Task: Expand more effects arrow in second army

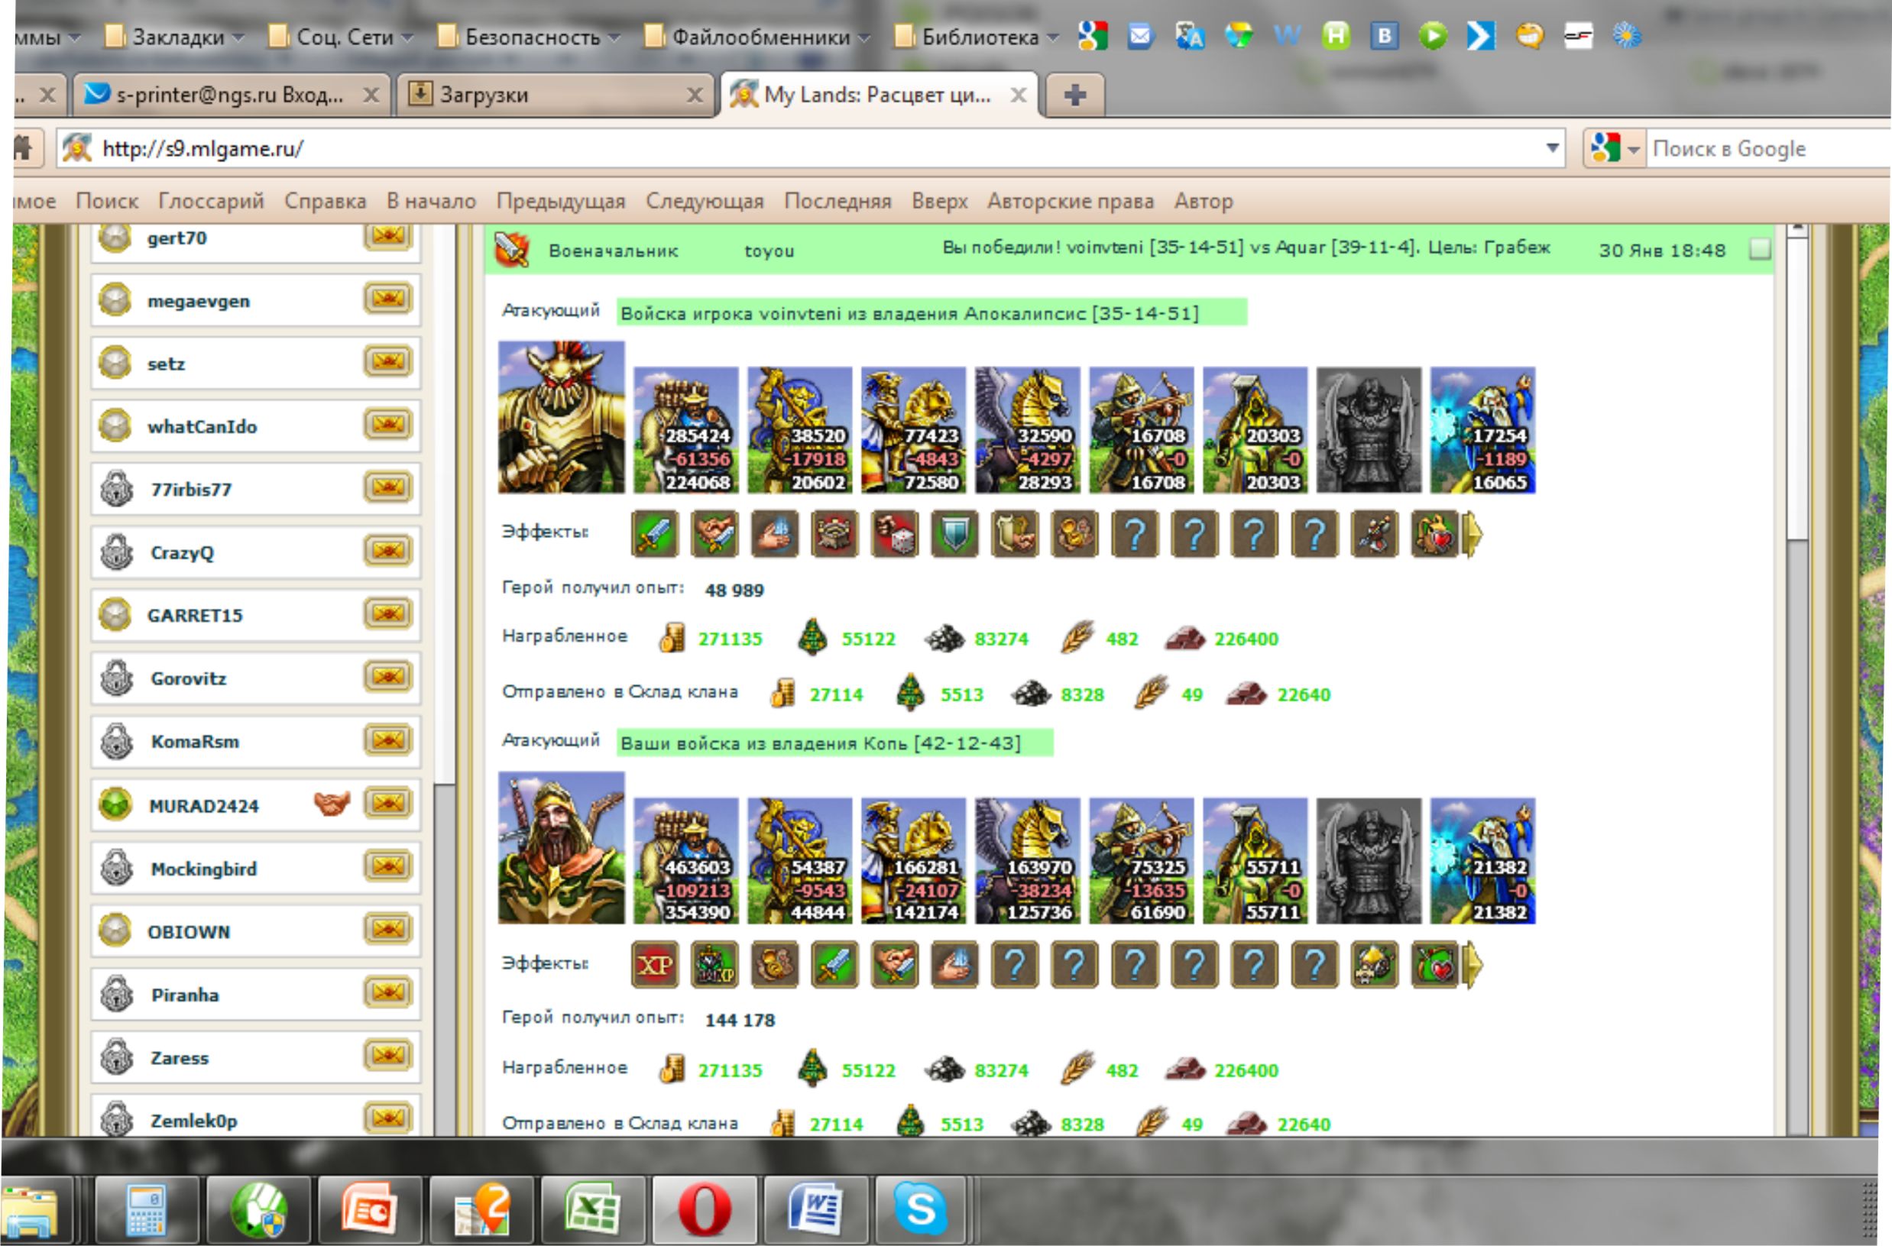Action: [x=1473, y=965]
